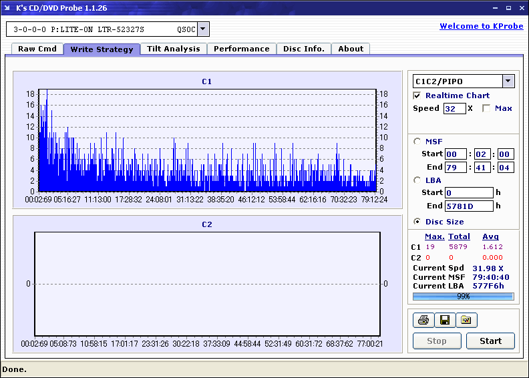Select the MSF radio button
The width and height of the screenshot is (529, 378).
click(x=417, y=141)
